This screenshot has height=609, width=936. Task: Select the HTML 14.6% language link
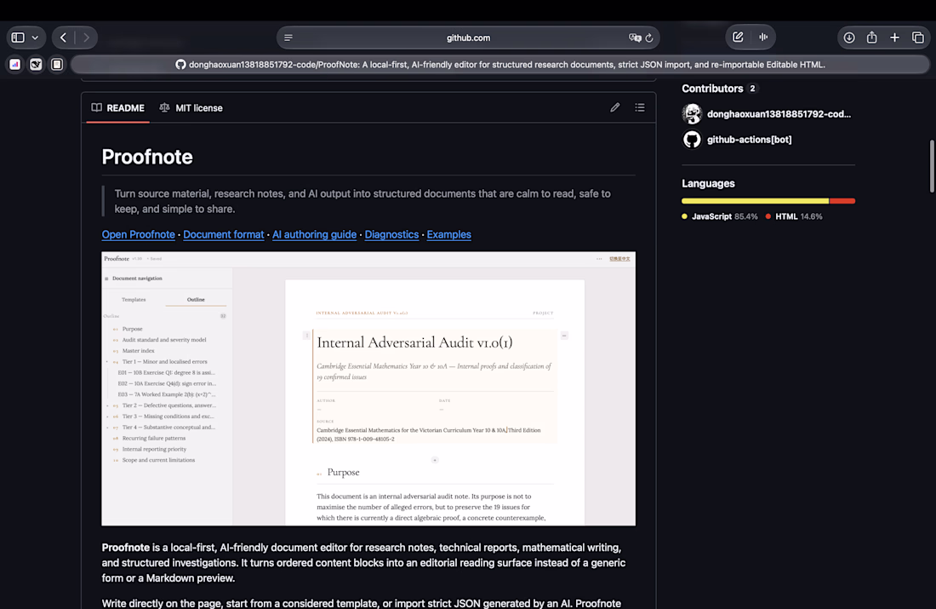pyautogui.click(x=793, y=216)
